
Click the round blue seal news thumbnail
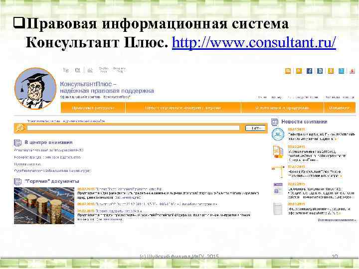pyautogui.click(x=278, y=134)
